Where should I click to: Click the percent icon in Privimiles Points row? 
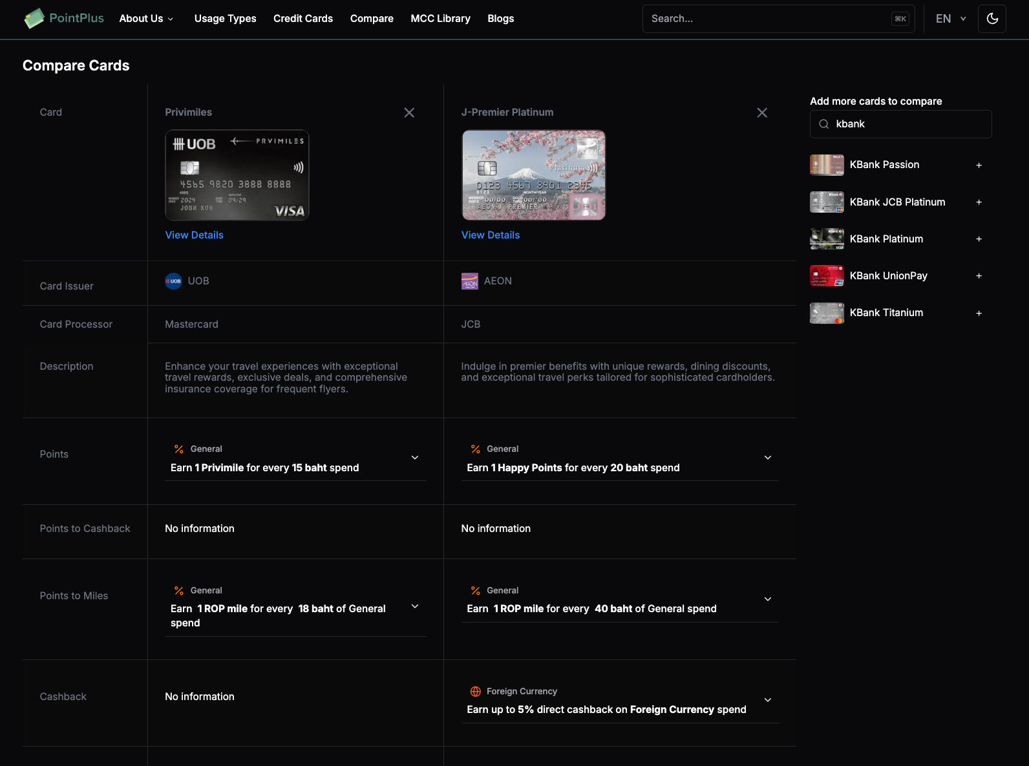pos(179,449)
